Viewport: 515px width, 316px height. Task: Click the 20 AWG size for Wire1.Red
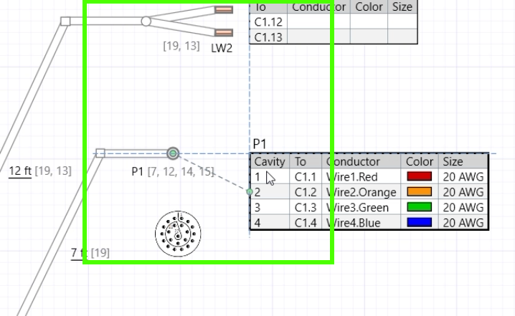click(x=463, y=177)
